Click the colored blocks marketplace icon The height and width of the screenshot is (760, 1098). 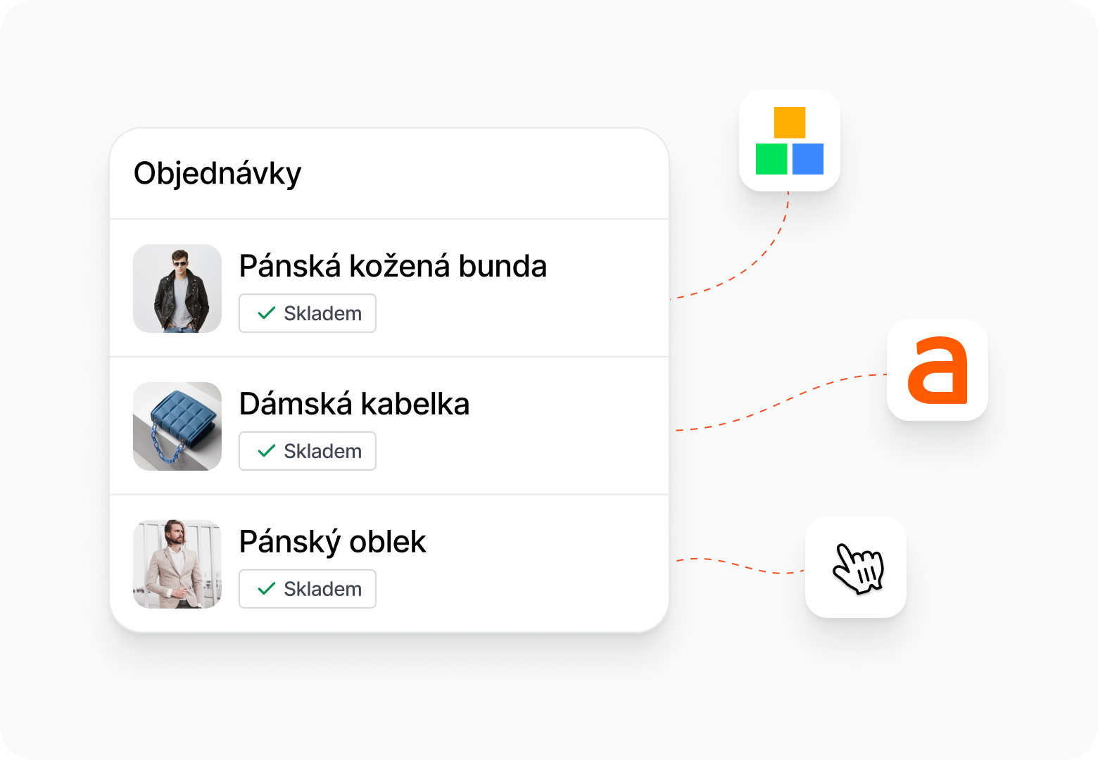coord(789,141)
